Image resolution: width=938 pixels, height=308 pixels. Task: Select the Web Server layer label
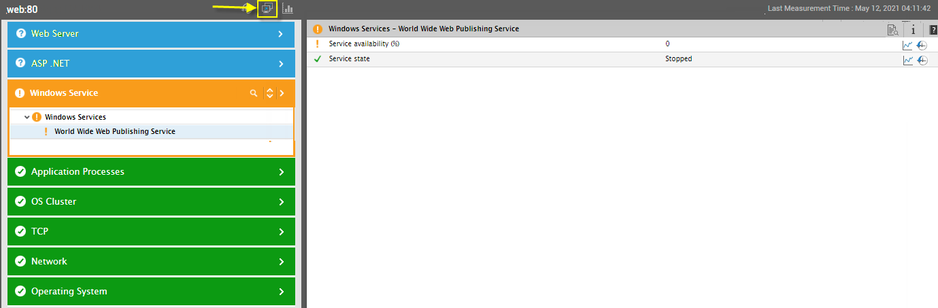pos(55,33)
